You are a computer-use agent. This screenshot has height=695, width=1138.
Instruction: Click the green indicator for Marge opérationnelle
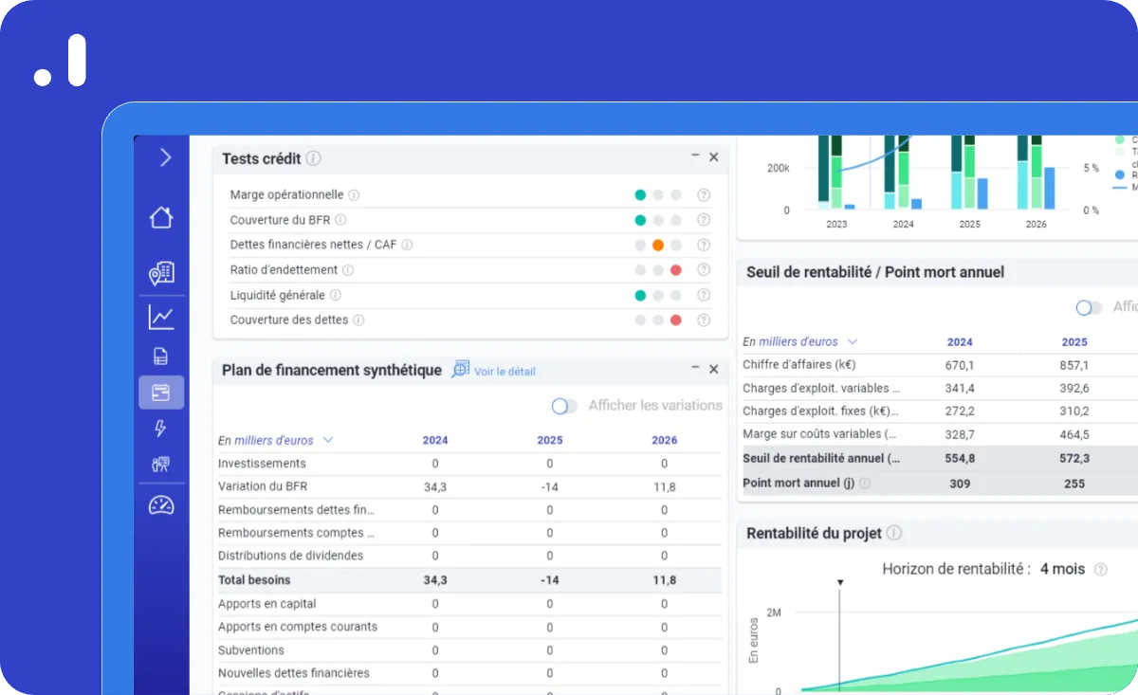click(x=640, y=195)
